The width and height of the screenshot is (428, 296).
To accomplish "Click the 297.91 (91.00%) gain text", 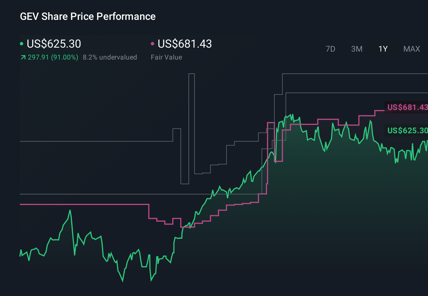I will tap(53, 57).
